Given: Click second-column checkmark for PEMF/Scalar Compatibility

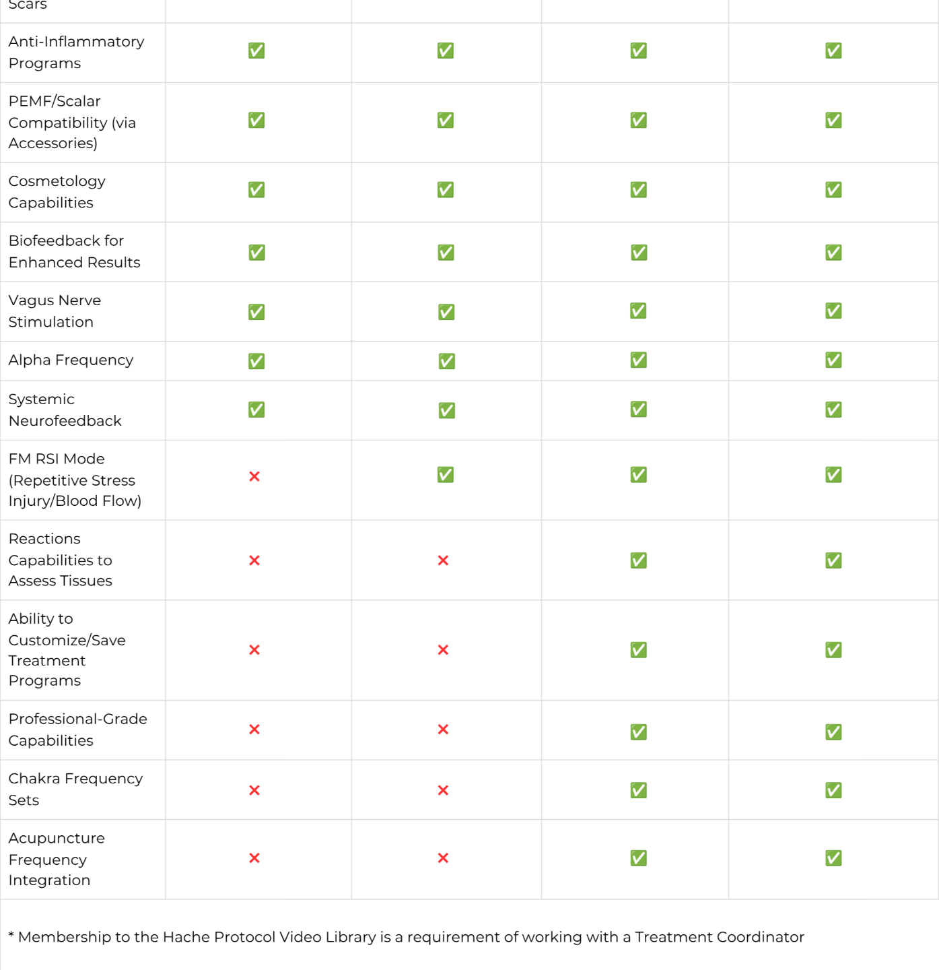Looking at the screenshot, I should [446, 120].
